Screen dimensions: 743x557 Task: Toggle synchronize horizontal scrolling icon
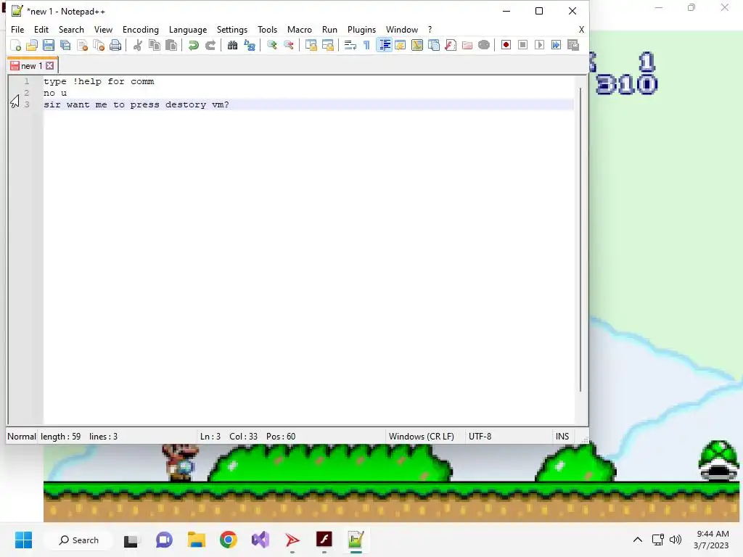pyautogui.click(x=328, y=46)
